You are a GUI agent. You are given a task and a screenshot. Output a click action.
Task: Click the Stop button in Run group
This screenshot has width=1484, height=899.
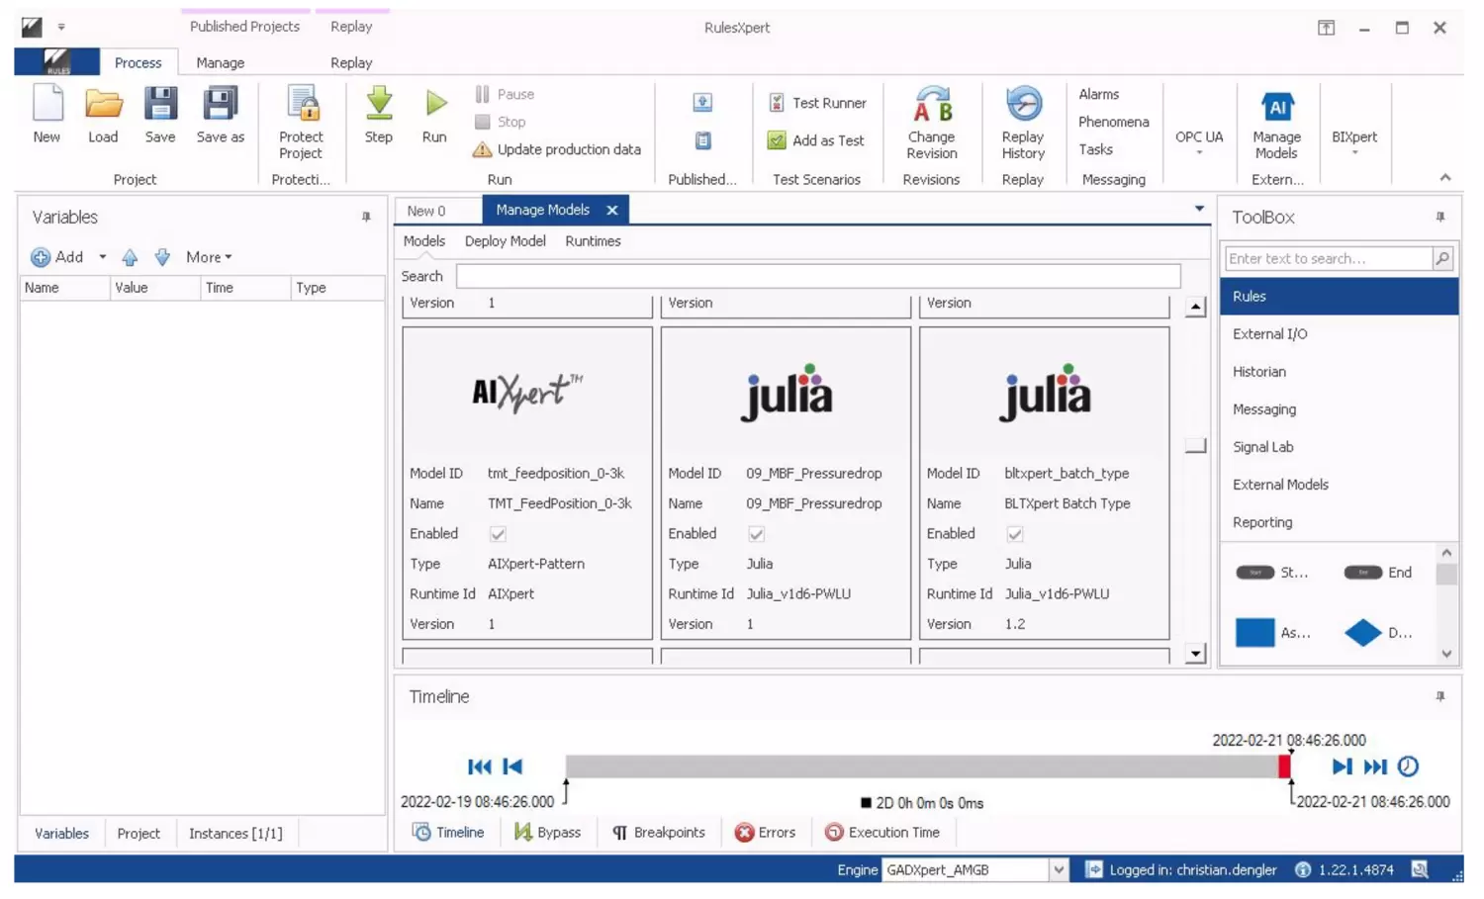pos(501,122)
